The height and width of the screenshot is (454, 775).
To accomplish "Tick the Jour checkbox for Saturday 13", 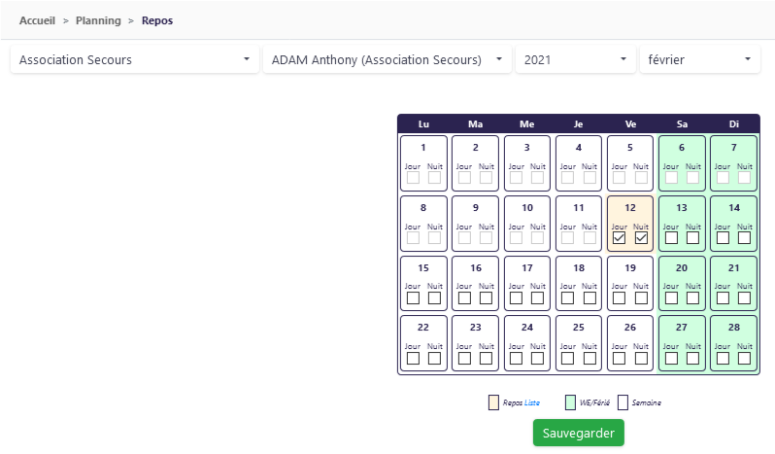I will click(670, 238).
